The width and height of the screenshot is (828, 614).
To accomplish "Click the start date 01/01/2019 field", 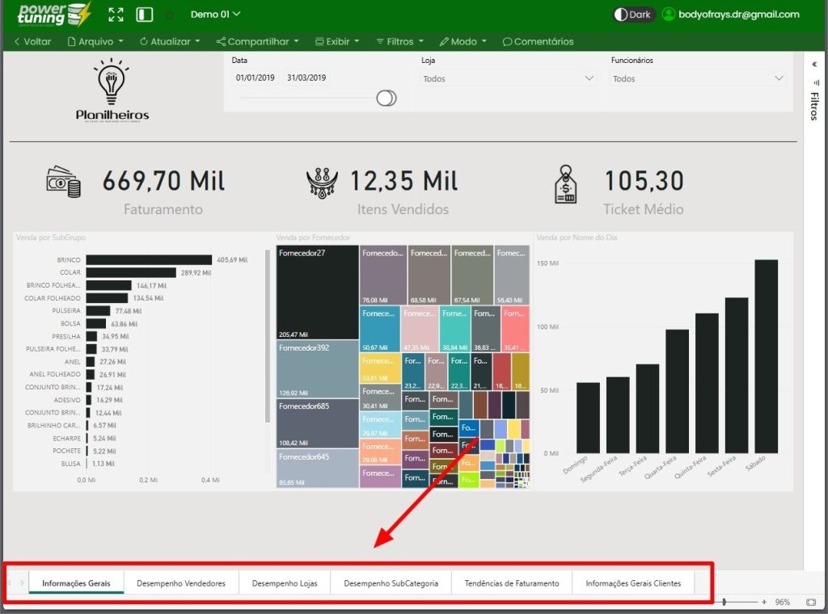I will click(x=256, y=78).
